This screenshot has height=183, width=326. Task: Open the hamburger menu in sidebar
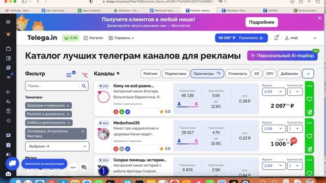pyautogui.click(x=8, y=22)
